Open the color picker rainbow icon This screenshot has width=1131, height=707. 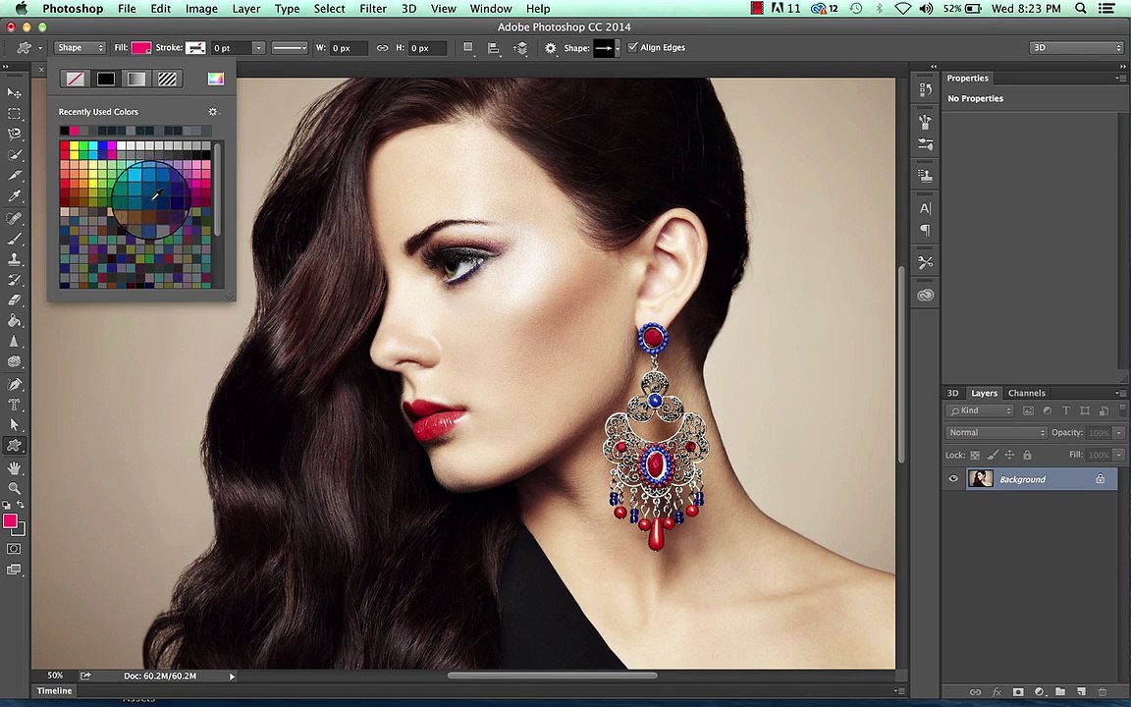click(x=215, y=79)
